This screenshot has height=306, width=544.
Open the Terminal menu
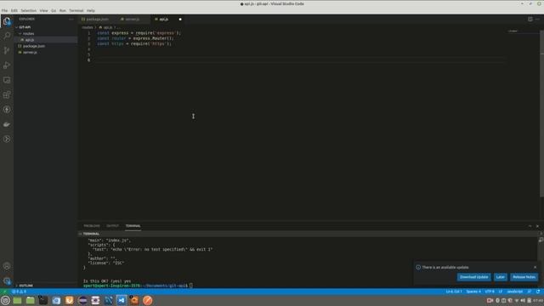[x=76, y=11]
